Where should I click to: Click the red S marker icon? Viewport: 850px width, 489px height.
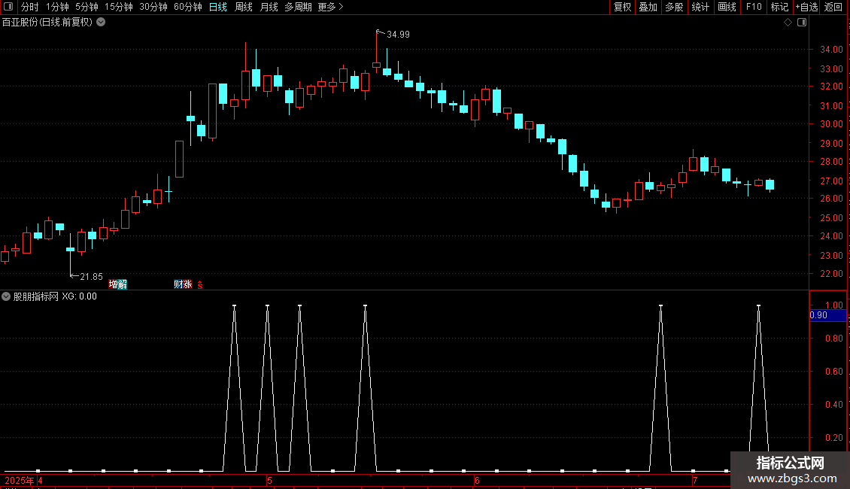(200, 284)
